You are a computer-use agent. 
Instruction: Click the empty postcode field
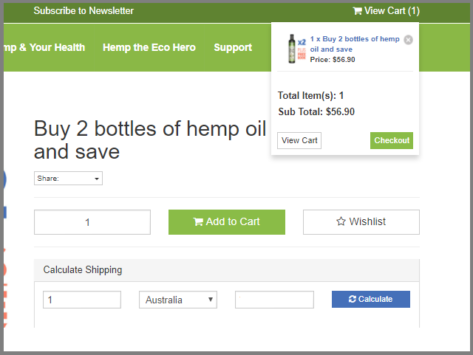pyautogui.click(x=274, y=300)
